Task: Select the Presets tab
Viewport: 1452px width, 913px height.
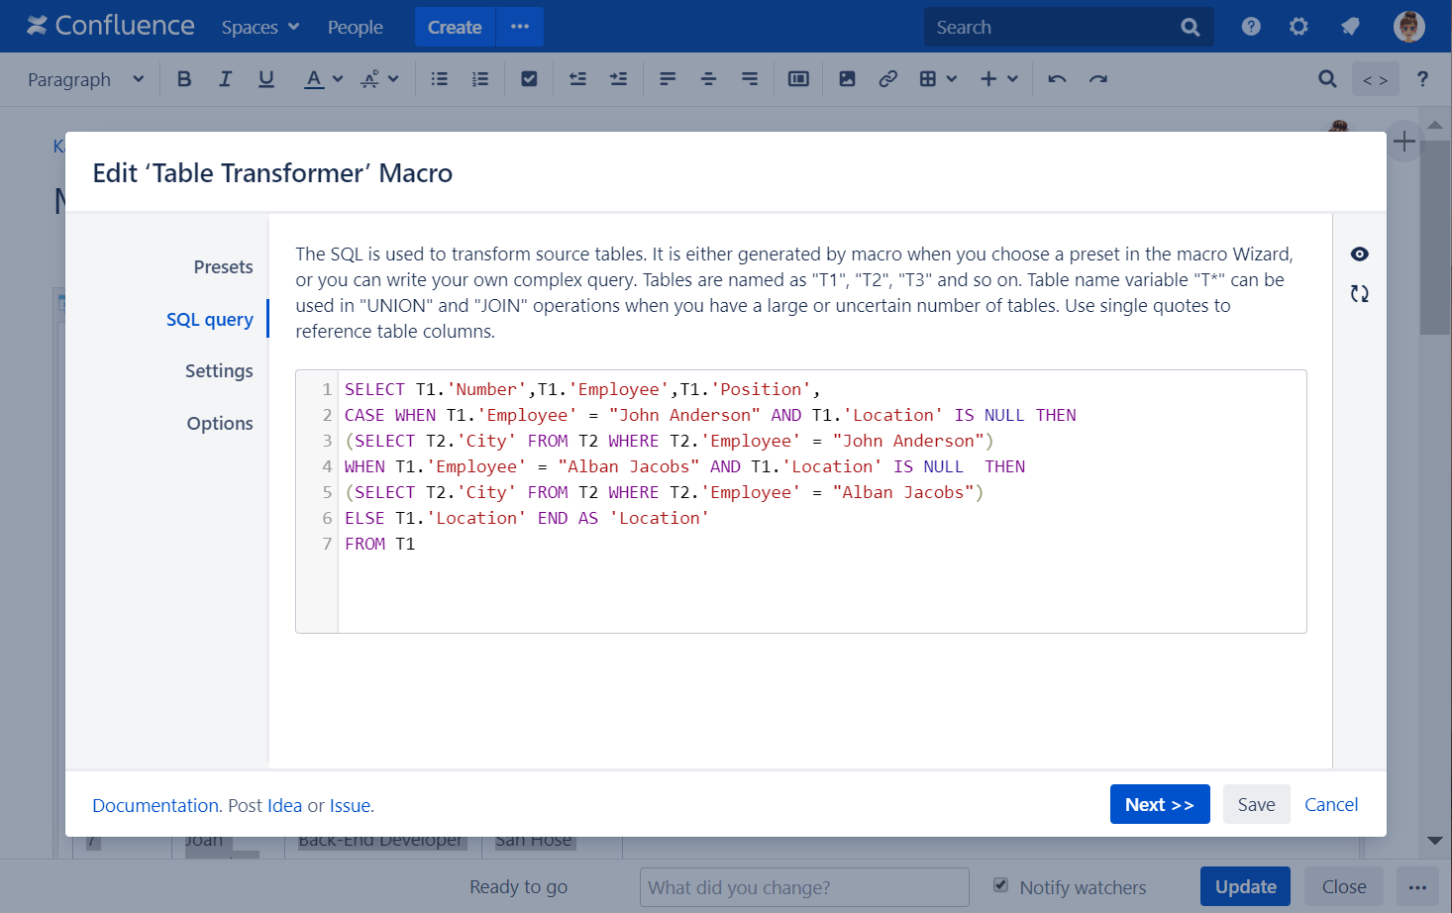Action: (223, 267)
